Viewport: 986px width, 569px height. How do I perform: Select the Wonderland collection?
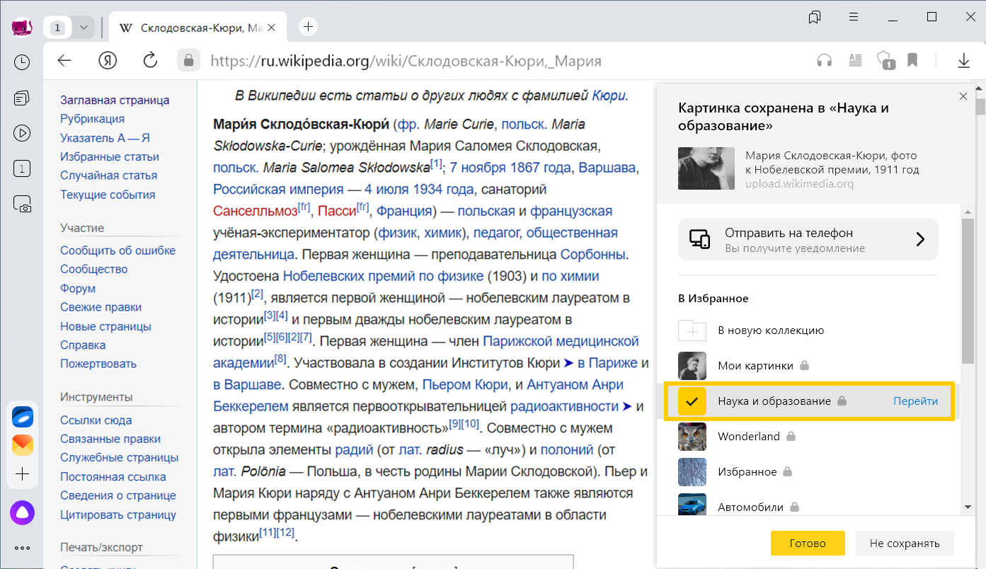(x=748, y=437)
